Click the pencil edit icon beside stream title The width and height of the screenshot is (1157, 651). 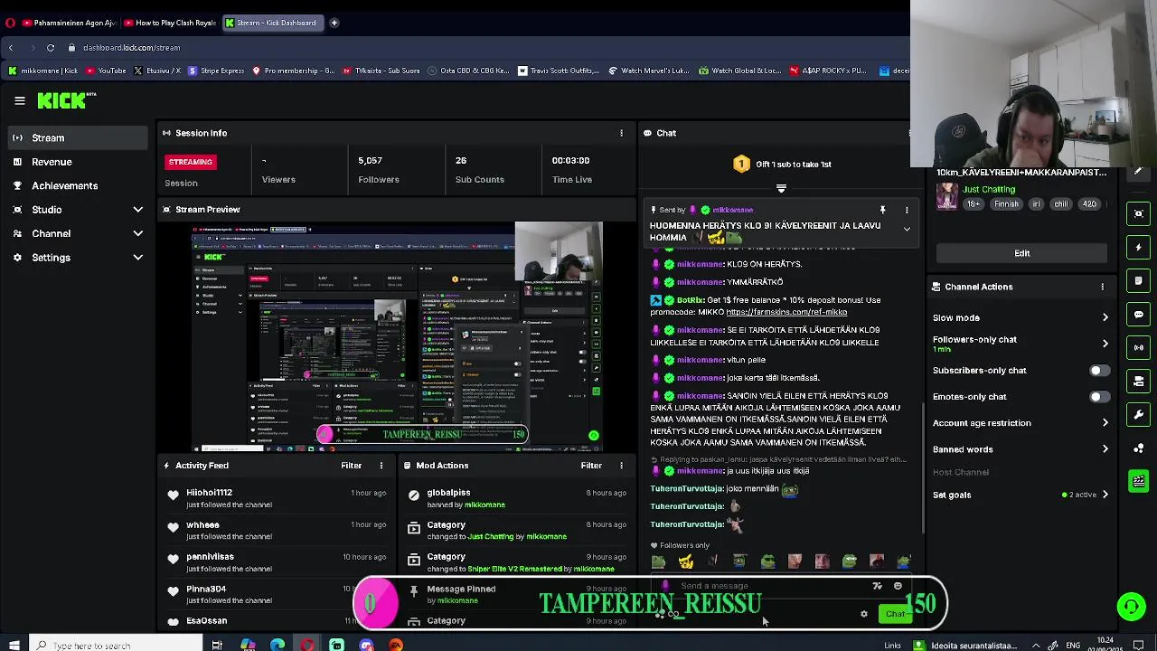(1139, 171)
